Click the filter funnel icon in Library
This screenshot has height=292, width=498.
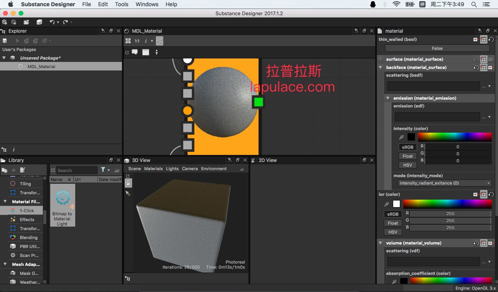click(x=103, y=170)
